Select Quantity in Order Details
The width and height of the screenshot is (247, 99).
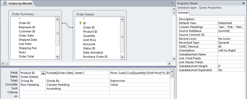tap(89, 36)
